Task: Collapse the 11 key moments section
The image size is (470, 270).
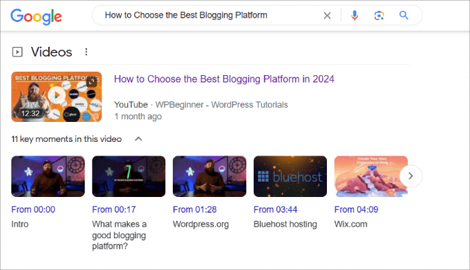Action: click(x=138, y=139)
